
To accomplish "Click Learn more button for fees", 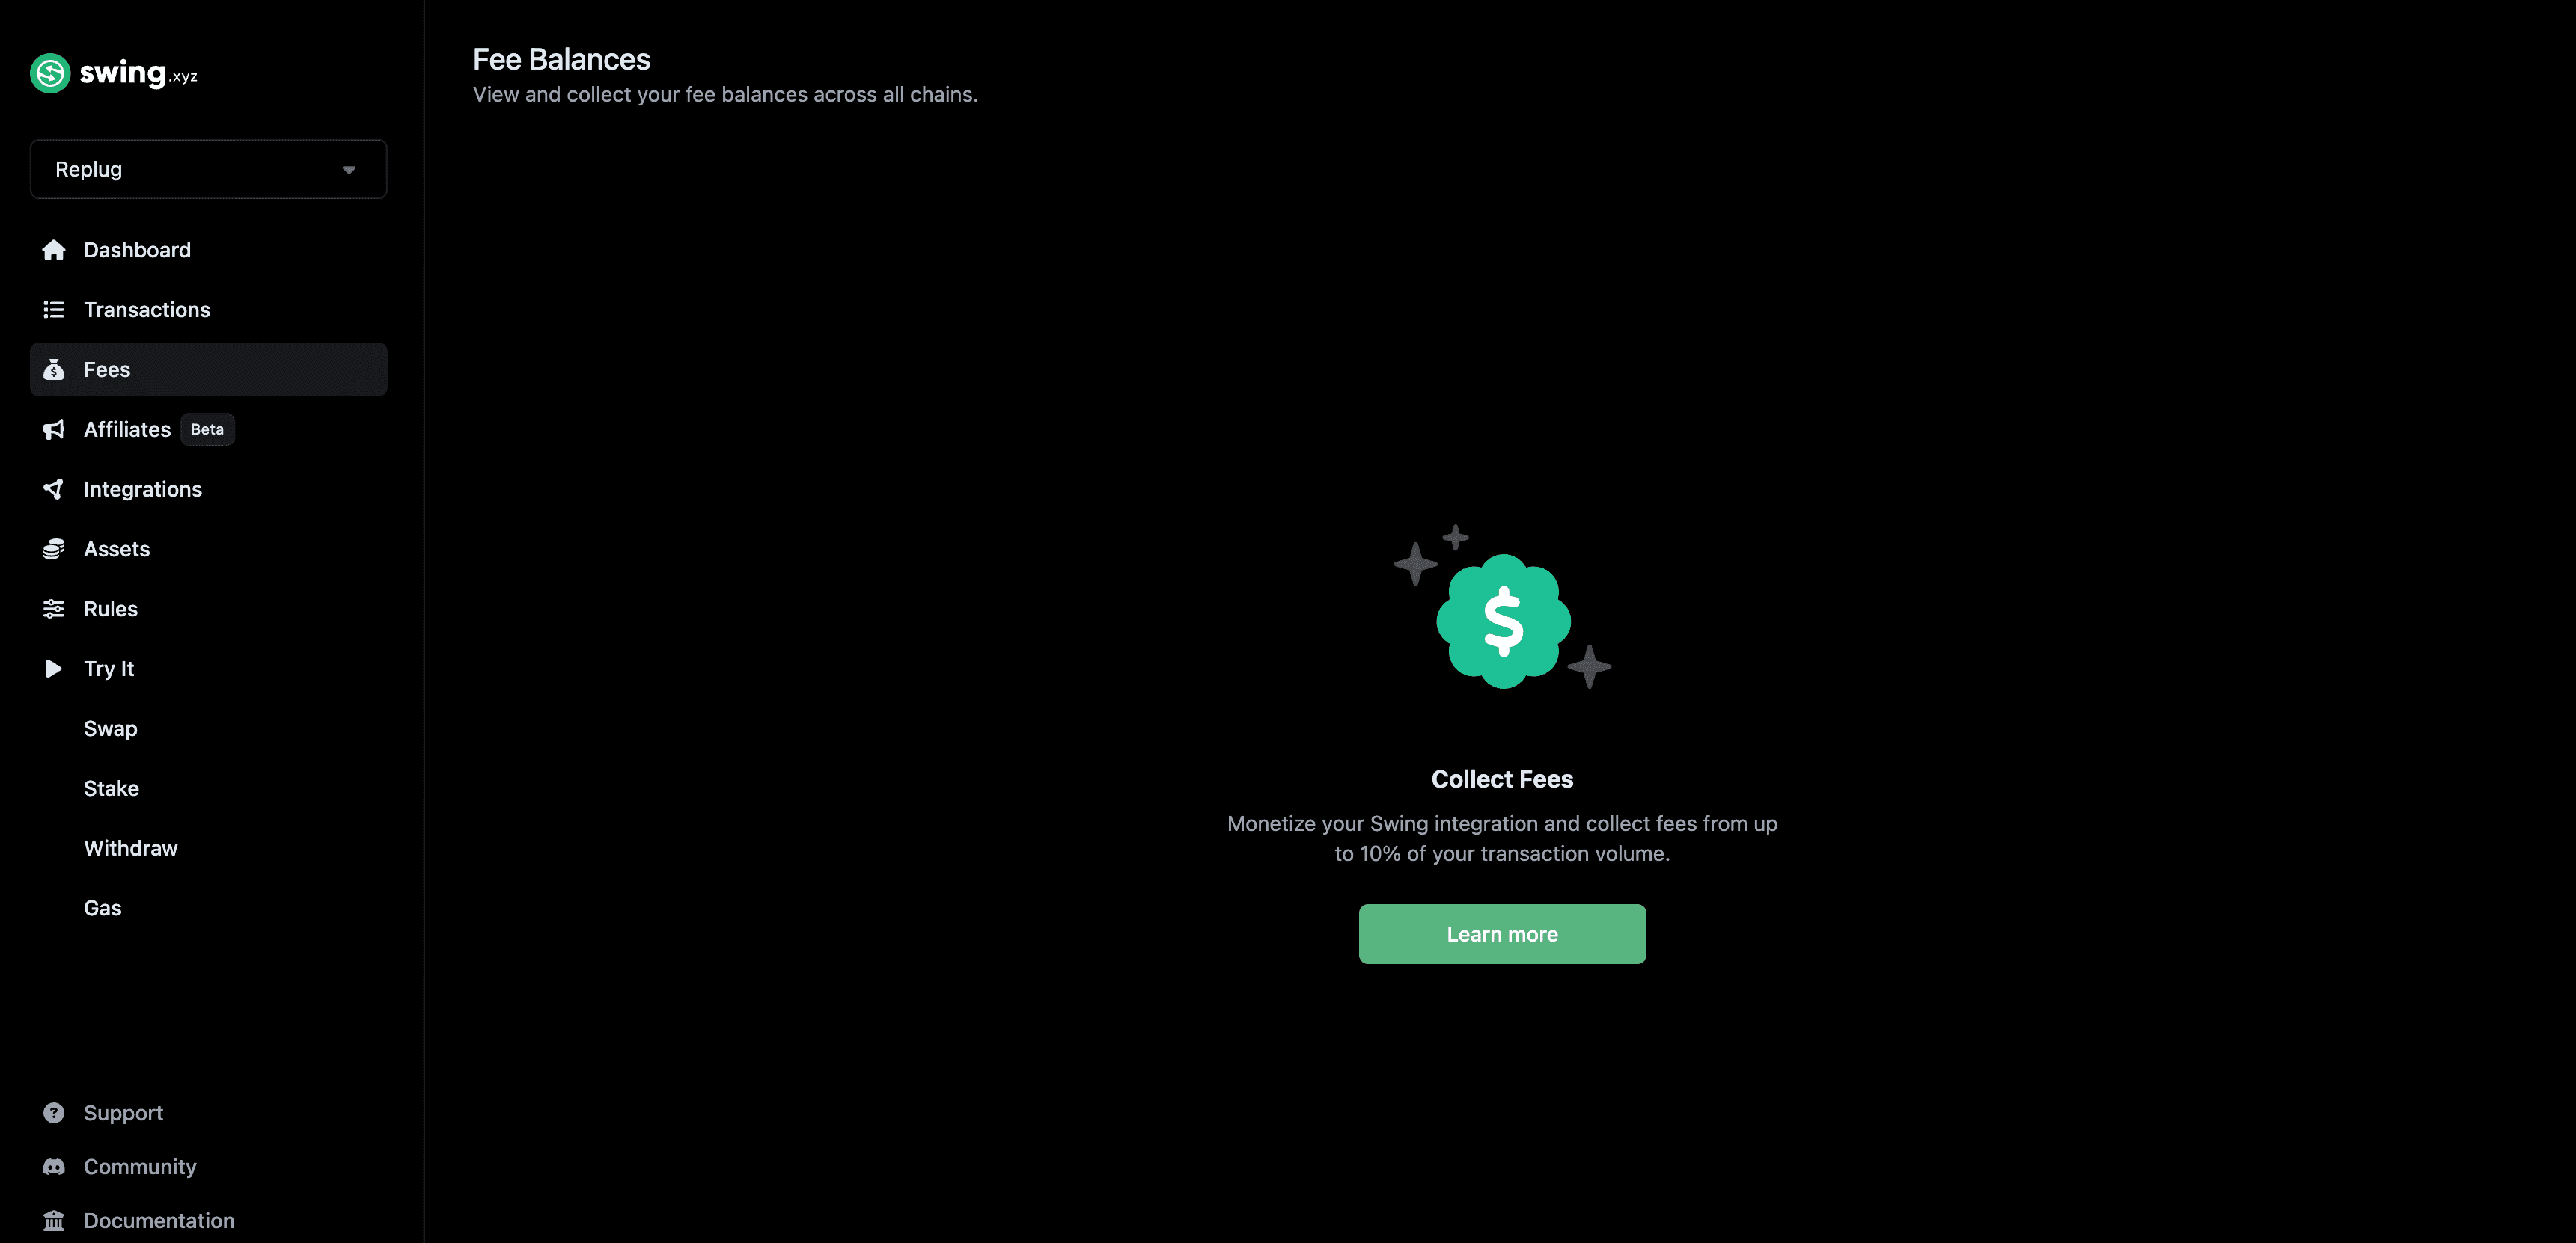I will point(1501,933).
